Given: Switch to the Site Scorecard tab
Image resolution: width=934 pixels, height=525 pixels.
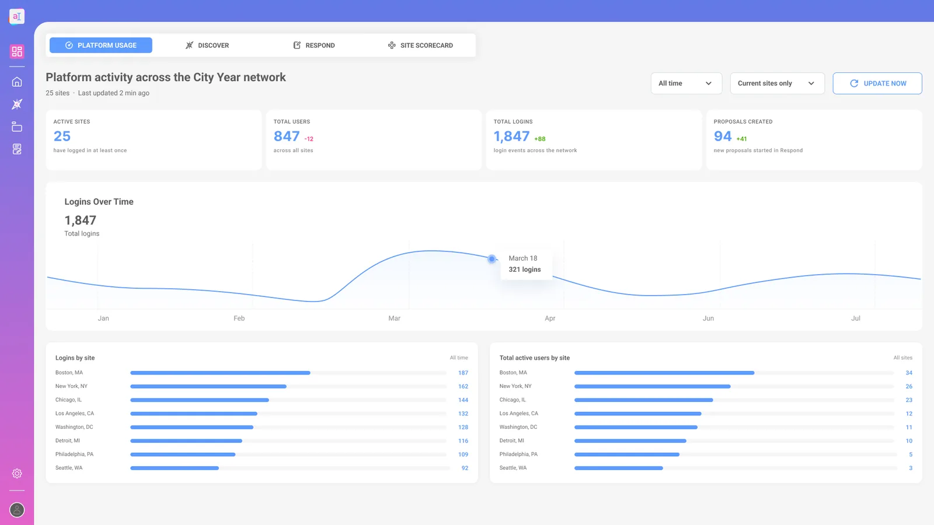Looking at the screenshot, I should [x=420, y=45].
